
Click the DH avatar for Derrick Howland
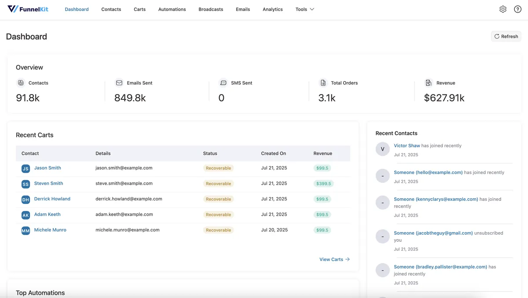[26, 200]
